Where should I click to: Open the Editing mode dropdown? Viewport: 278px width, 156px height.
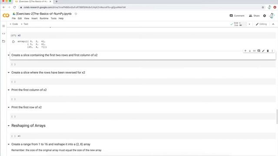click(x=261, y=24)
